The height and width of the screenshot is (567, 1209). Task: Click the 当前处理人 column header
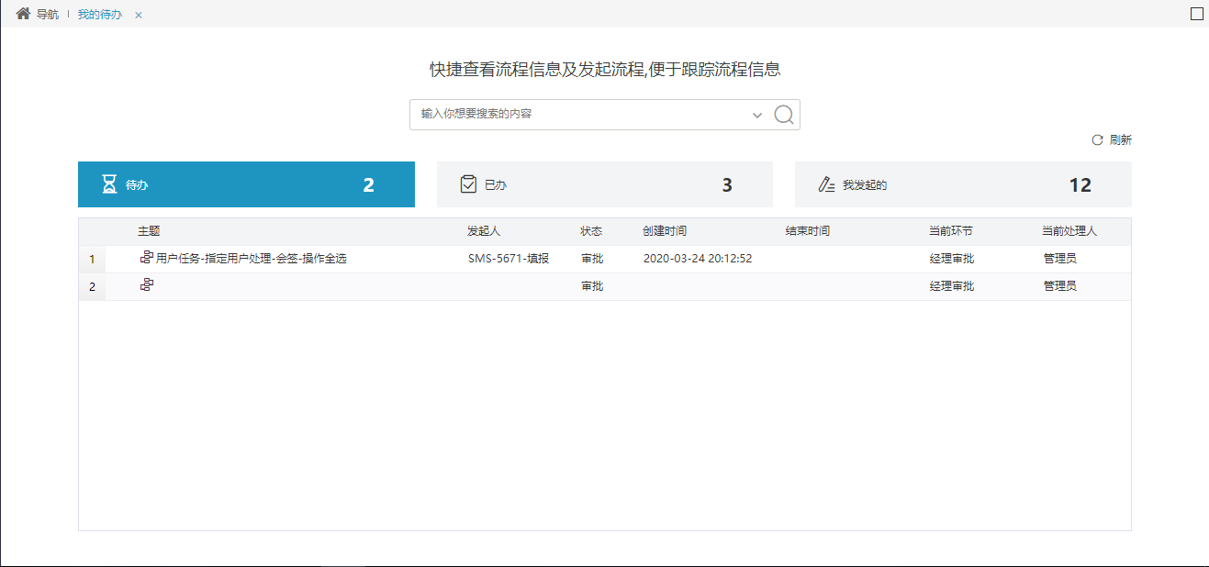[1069, 231]
